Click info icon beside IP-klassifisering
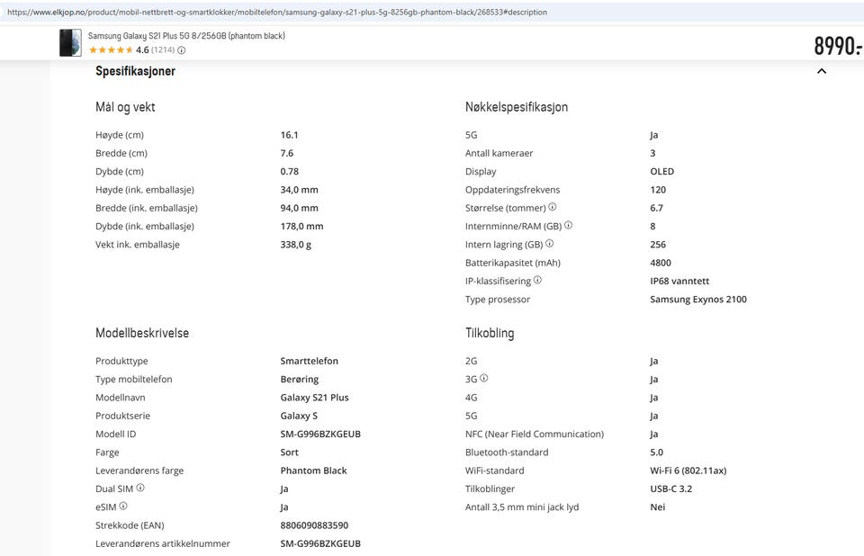 point(537,280)
